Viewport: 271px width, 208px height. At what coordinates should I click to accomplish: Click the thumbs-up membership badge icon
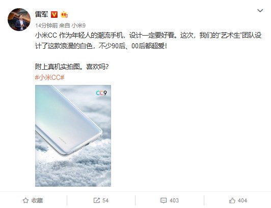coord(64,15)
